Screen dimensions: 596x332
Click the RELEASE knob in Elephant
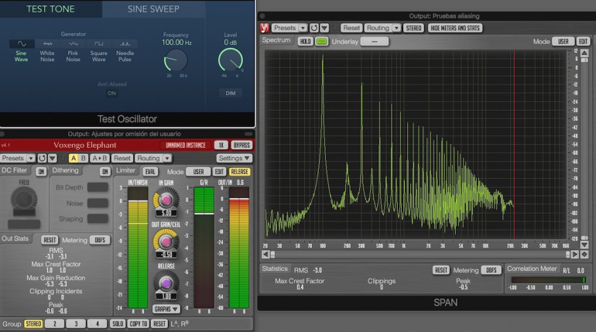point(166,282)
